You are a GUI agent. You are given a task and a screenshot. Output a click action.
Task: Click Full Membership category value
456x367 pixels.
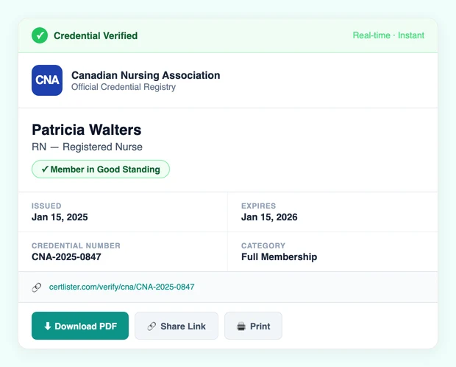pos(279,256)
